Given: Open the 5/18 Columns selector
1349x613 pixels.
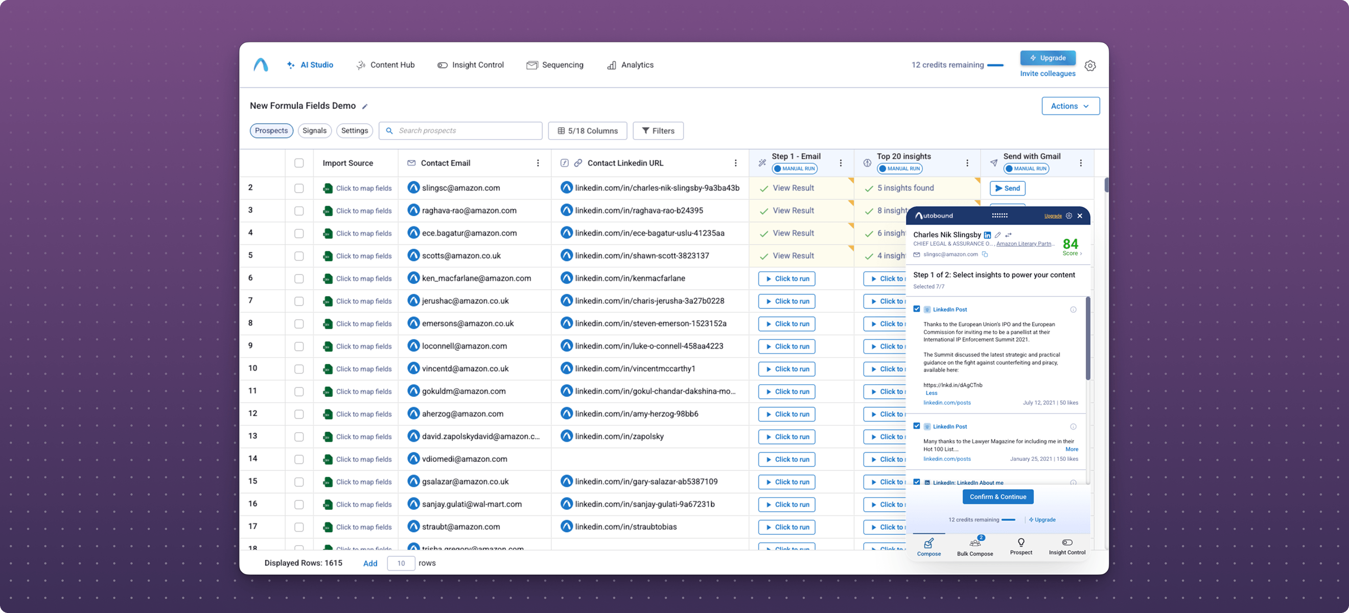Looking at the screenshot, I should [588, 131].
